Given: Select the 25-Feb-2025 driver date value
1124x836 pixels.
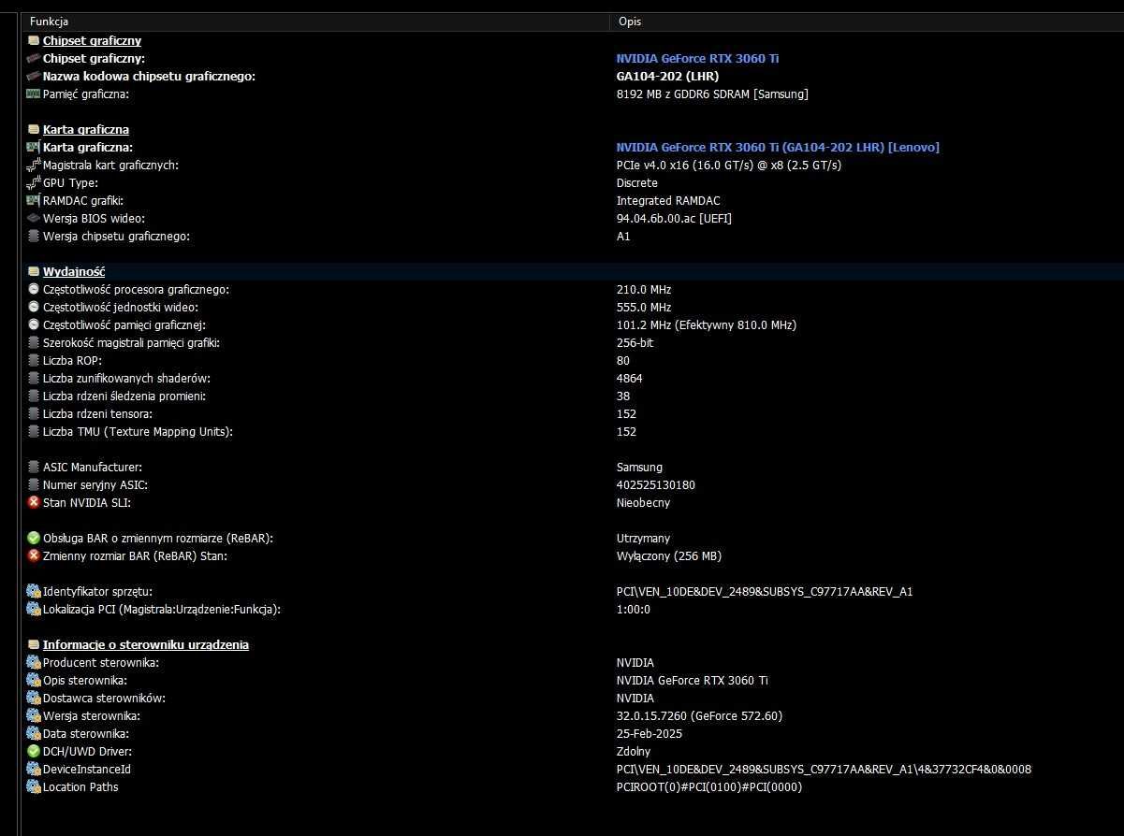Looking at the screenshot, I should point(649,733).
